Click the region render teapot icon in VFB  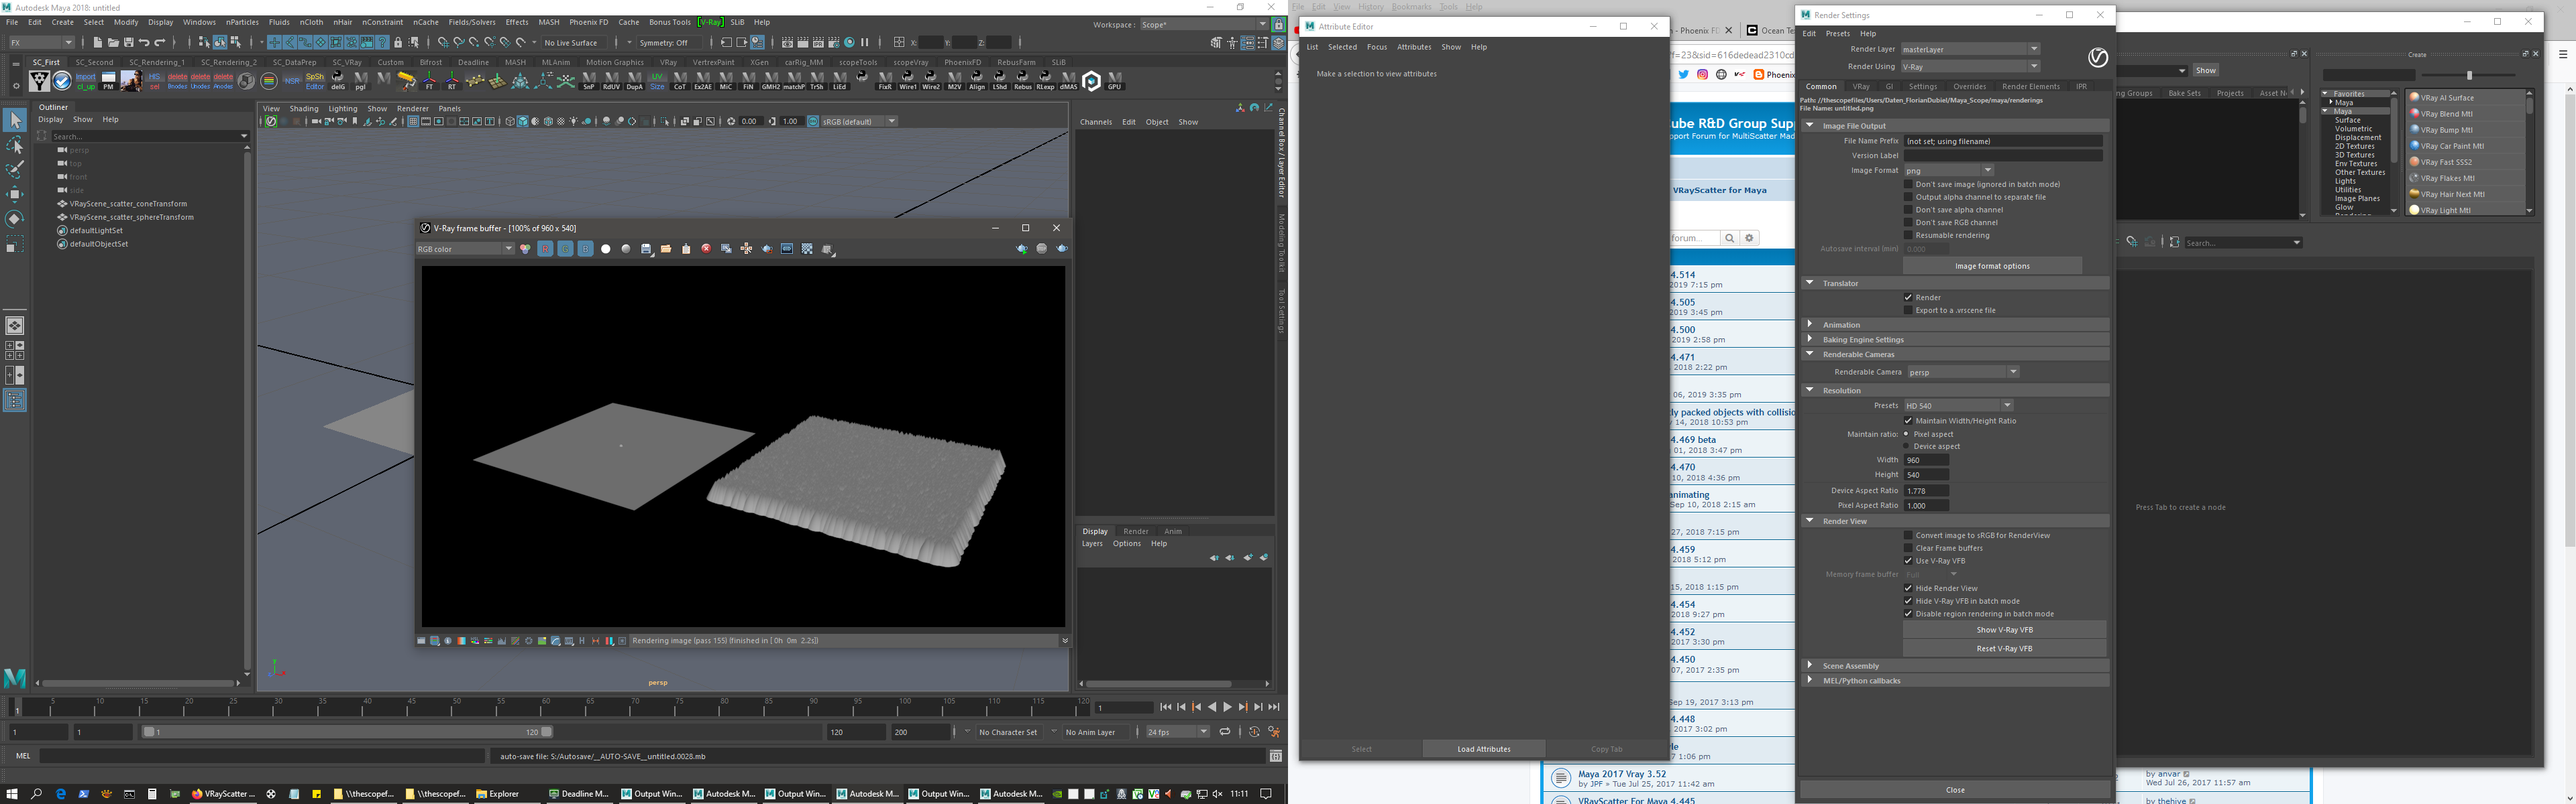pos(767,249)
